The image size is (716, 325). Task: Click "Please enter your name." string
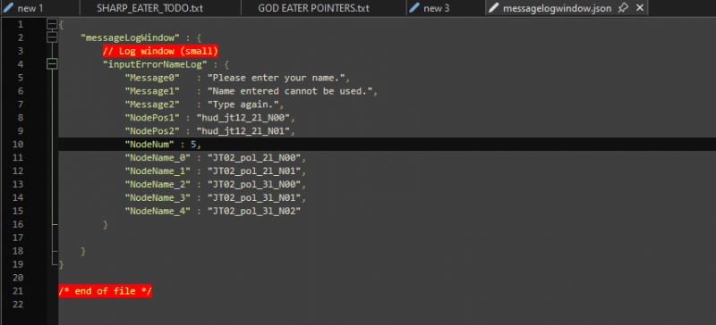pyautogui.click(x=276, y=78)
